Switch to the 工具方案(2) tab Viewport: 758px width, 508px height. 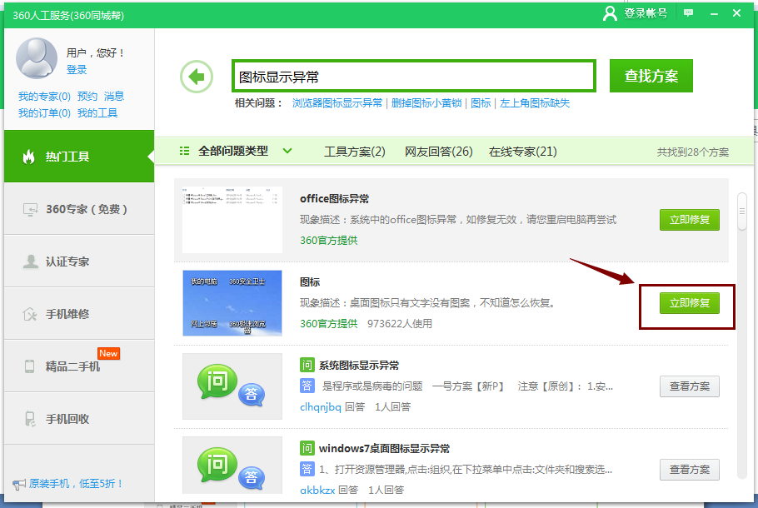[354, 152]
